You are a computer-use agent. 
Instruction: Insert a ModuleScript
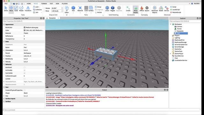(x=176, y=12)
